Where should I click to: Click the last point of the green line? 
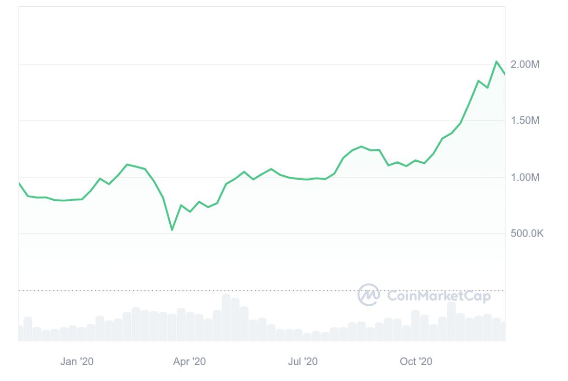tap(504, 74)
